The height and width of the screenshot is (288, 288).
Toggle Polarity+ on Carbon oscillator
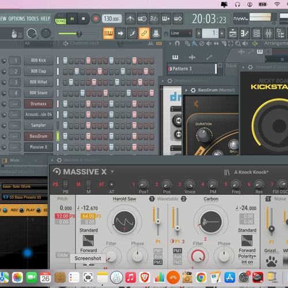tap(247, 256)
